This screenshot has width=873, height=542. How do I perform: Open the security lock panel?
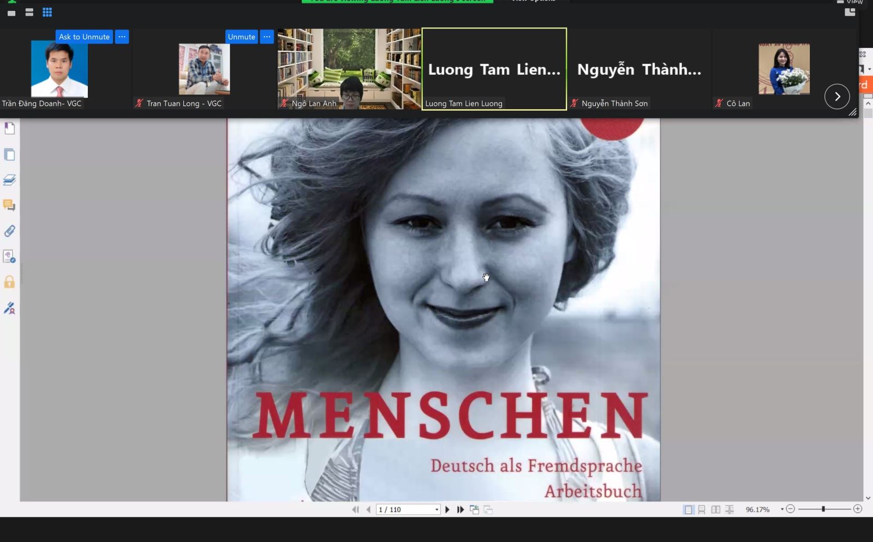(x=9, y=282)
